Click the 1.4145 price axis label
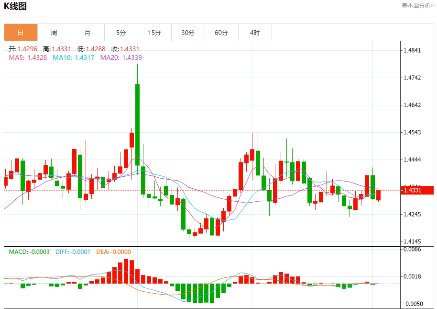 click(412, 241)
